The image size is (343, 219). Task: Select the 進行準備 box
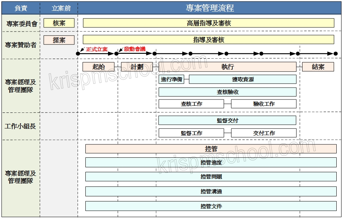[x=171, y=79]
